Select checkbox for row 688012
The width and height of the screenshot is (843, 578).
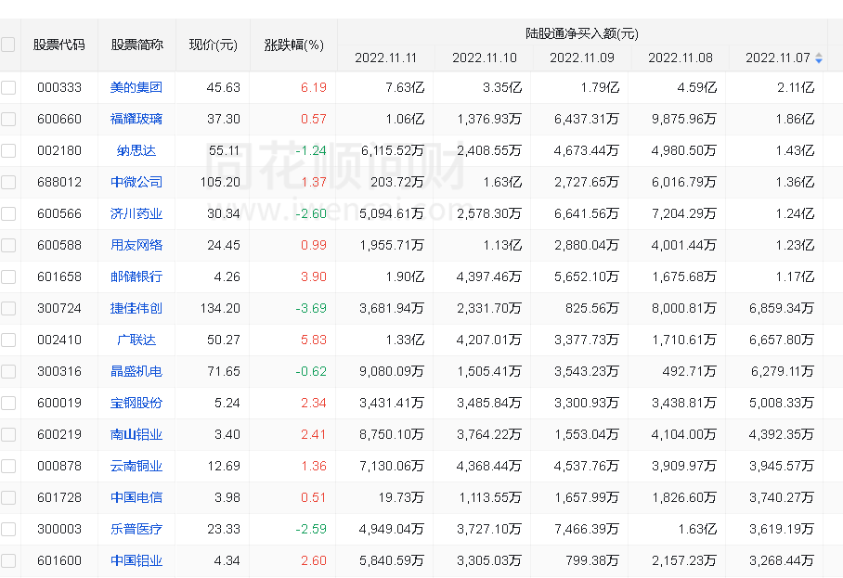(8, 182)
